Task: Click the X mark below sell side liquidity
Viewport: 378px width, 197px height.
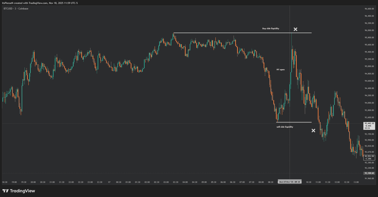Action: 313,130
